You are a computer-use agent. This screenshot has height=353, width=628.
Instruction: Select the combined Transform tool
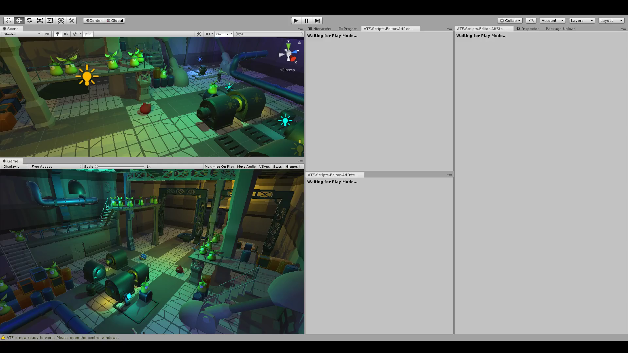click(x=61, y=21)
